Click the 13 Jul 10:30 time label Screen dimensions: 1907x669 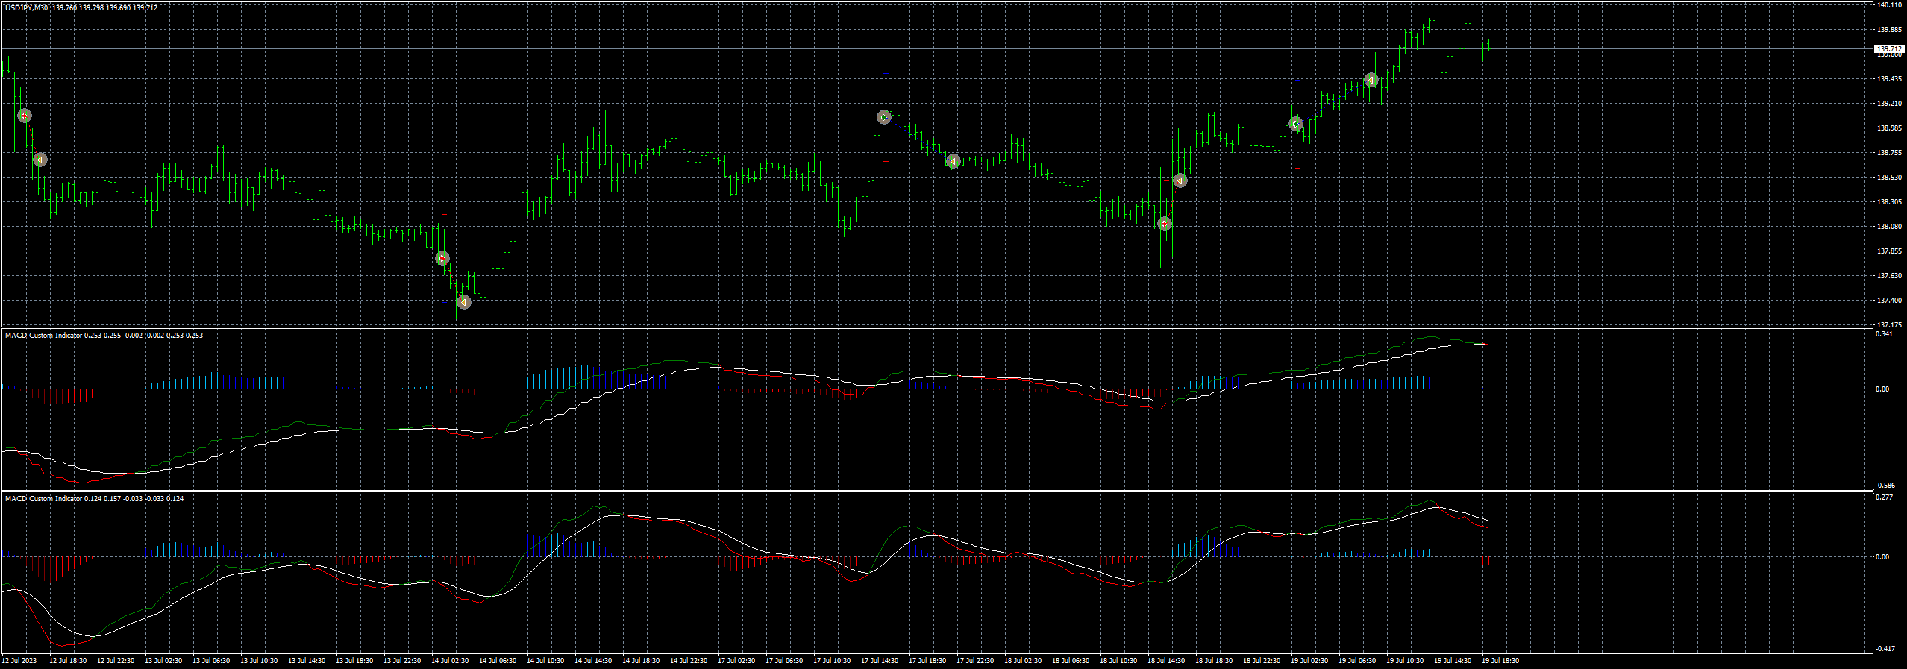pyautogui.click(x=259, y=661)
